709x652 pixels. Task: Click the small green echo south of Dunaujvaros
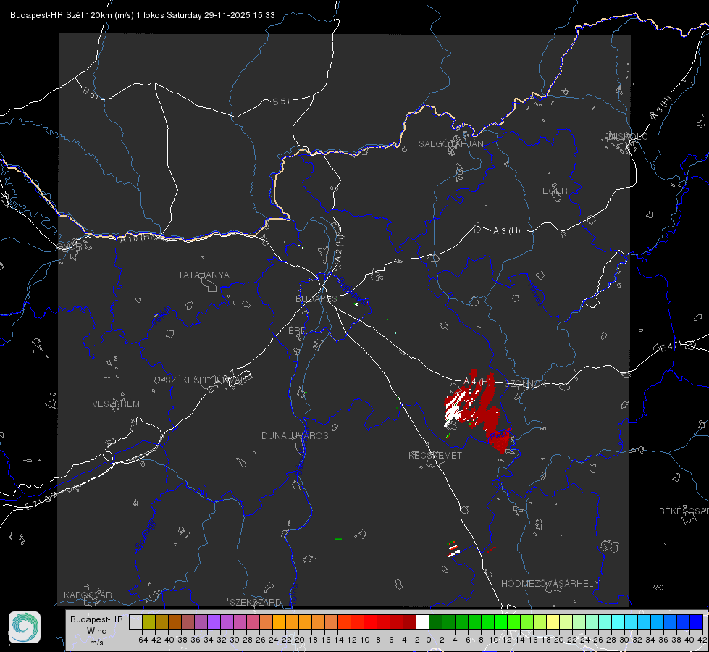[x=337, y=538]
